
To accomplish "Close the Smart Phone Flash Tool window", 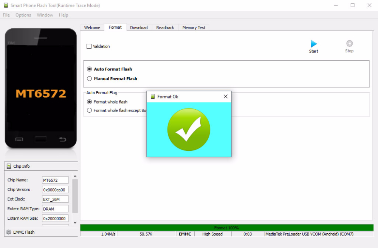I will [369, 5].
